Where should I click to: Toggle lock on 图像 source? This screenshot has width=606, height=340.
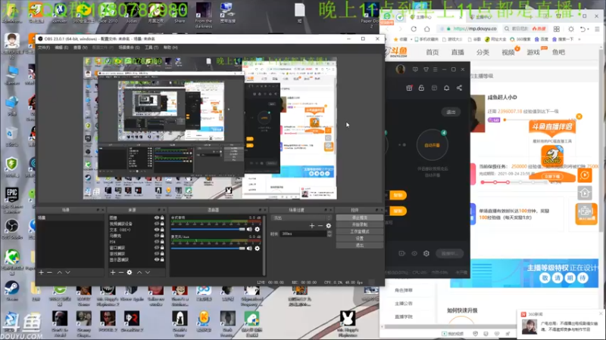(x=162, y=218)
